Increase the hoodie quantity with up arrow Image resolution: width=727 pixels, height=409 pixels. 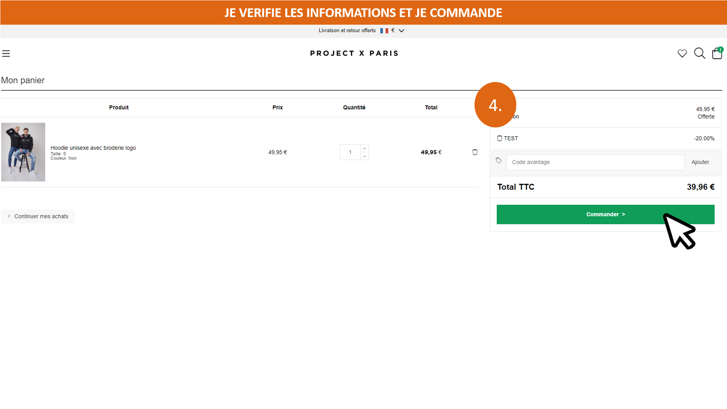pos(365,148)
